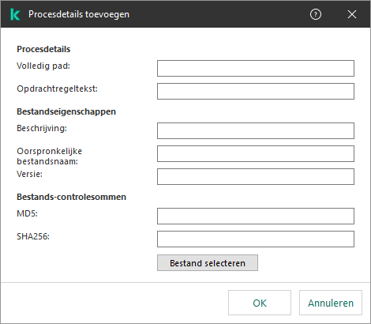Click the Beschrijving label
Viewport: 371px width, 324px height.
42,128
